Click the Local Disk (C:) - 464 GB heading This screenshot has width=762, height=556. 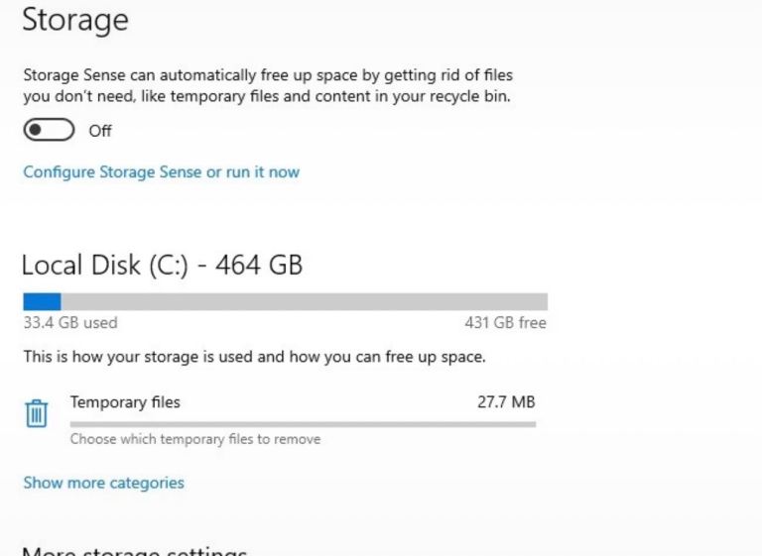click(x=163, y=266)
